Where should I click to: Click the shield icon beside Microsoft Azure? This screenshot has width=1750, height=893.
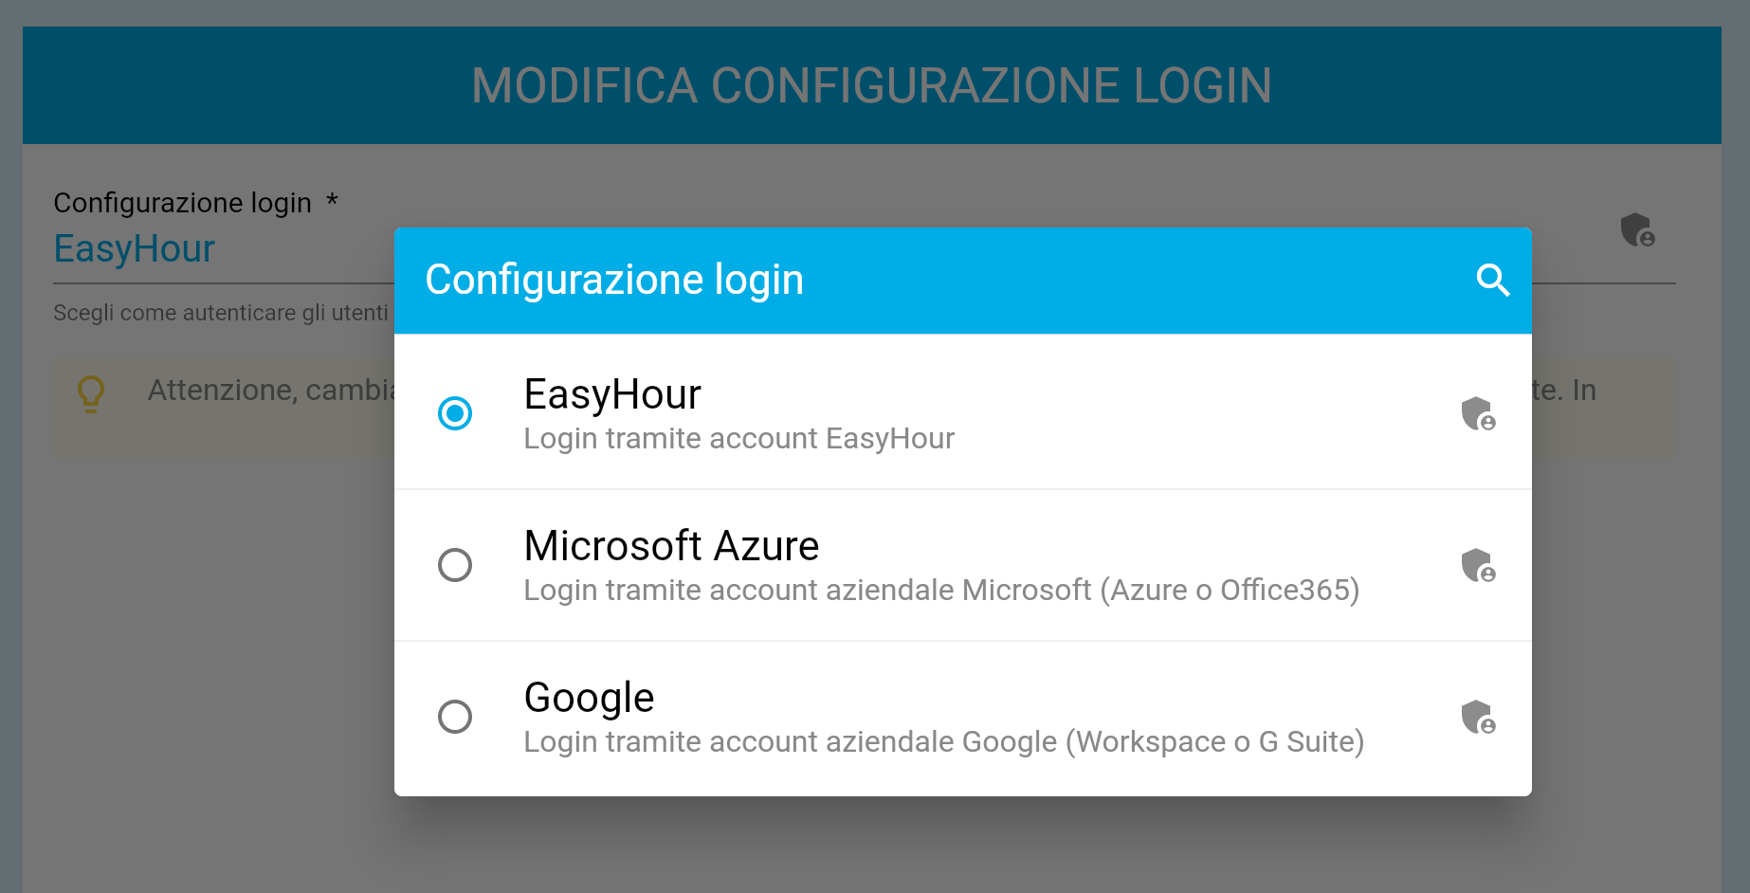pyautogui.click(x=1478, y=565)
